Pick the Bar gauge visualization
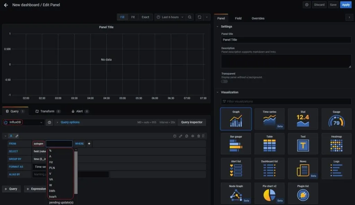Image resolution: width=355 pixels, height=205 pixels. pyautogui.click(x=236, y=144)
